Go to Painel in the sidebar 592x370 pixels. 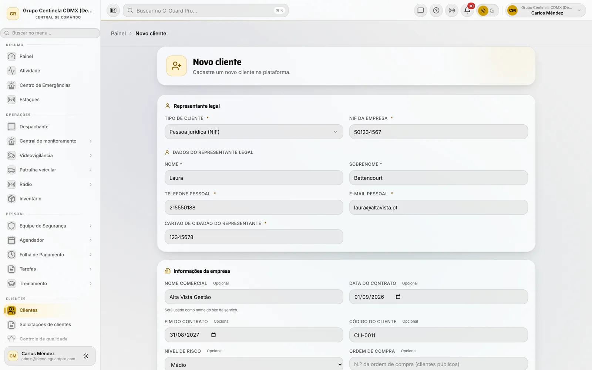point(50,56)
